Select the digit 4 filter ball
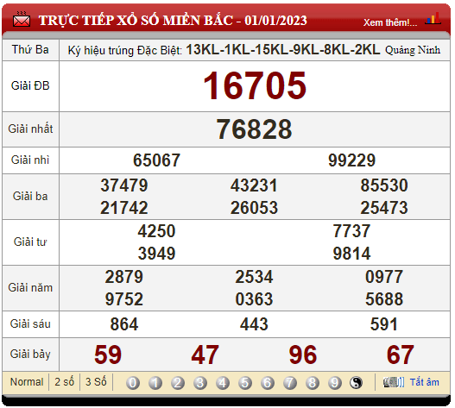This screenshot has height=408, width=455. point(223,383)
